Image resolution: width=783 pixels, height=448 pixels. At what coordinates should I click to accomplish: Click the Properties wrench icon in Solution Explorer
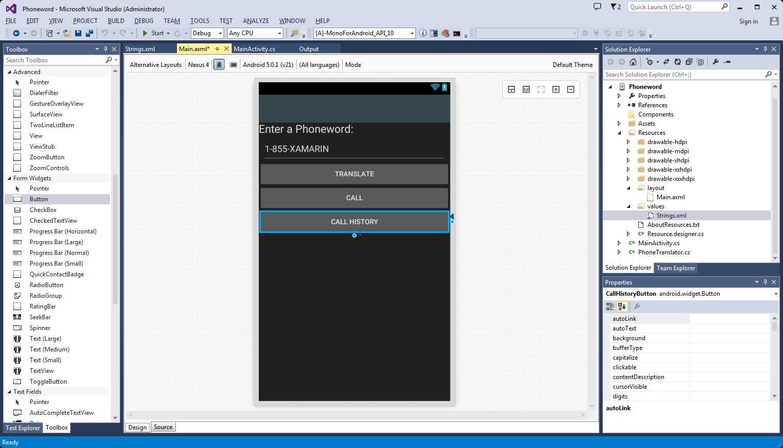(715, 62)
